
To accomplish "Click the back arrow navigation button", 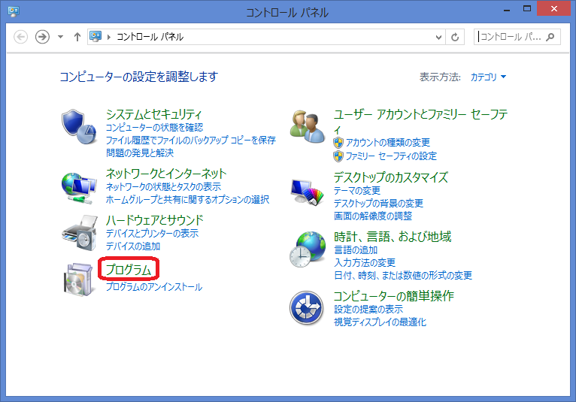I will [20, 37].
